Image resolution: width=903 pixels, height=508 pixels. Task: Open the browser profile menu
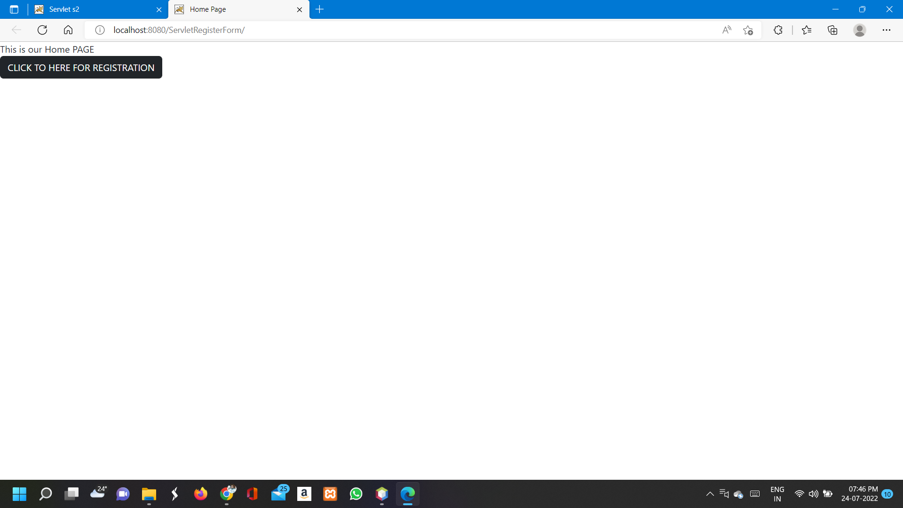(x=860, y=30)
